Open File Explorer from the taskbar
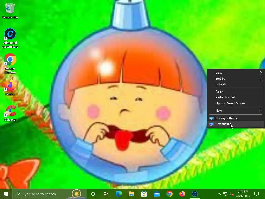Screen dimensions: 265x199 pos(131,194)
